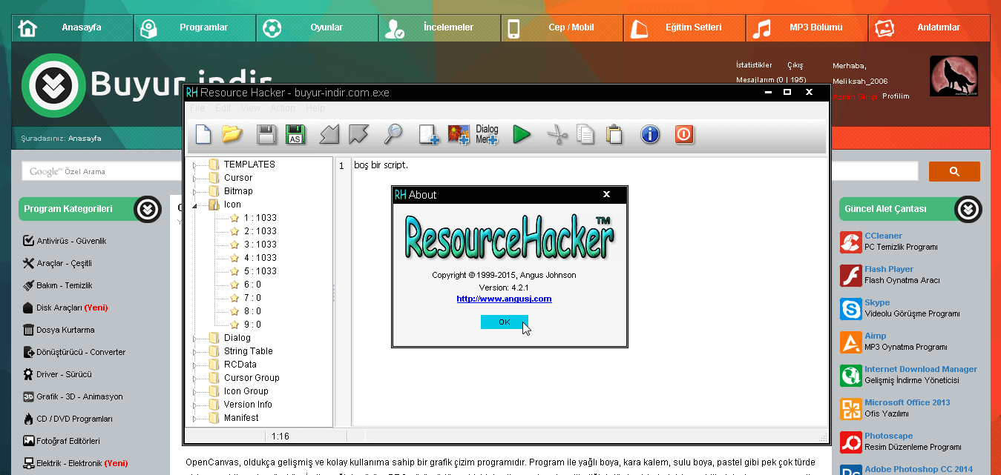Open the File menu in Resource Hacker
Viewport: 1001px width, 475px height.
pyautogui.click(x=197, y=108)
